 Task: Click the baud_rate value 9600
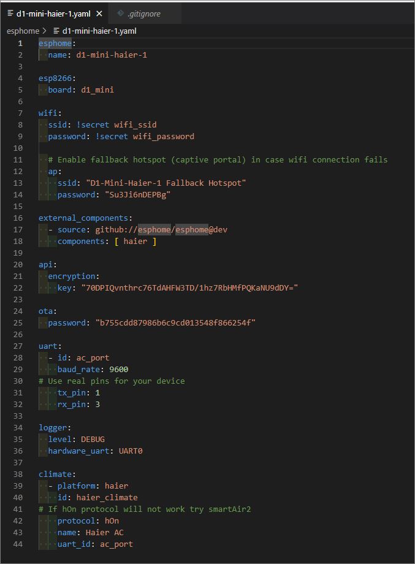pyautogui.click(x=119, y=369)
